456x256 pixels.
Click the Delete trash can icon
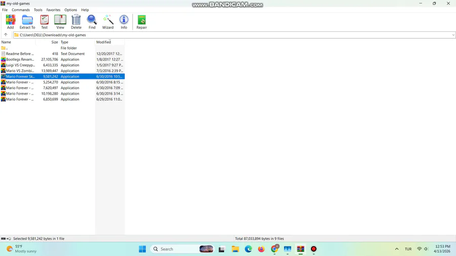[x=76, y=22]
